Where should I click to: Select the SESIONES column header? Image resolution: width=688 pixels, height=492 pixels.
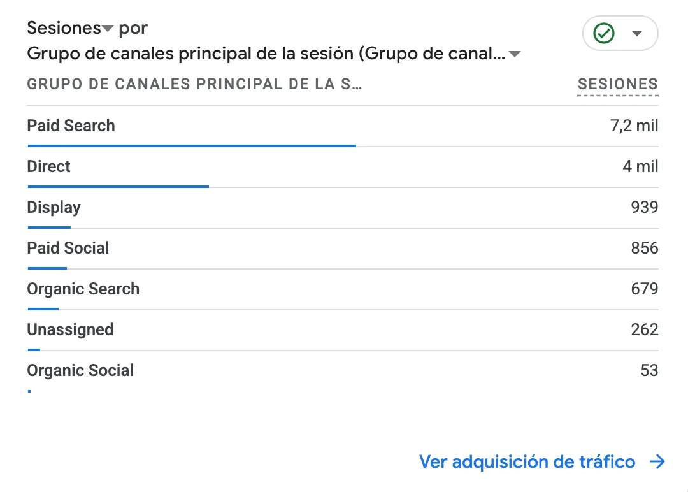[618, 84]
